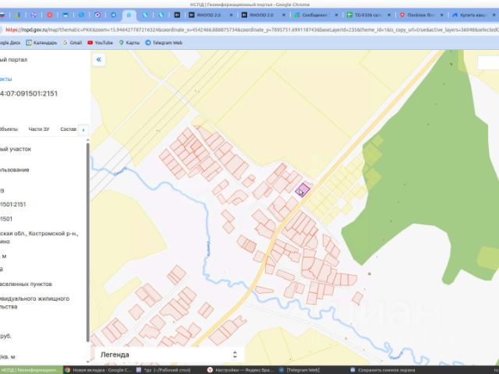499x374 pixels.
Task: Open the Gmail bookmark
Action: point(72,43)
